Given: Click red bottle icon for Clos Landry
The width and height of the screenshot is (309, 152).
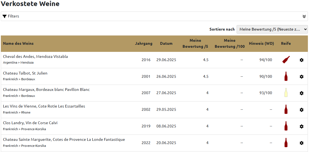Looking at the screenshot, I should click(286, 126).
